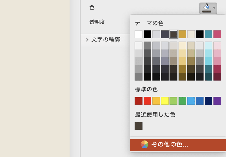Image resolution: width=226 pixels, height=157 pixels.
Task: Click the 標準の色 heading
Action: 146,90
